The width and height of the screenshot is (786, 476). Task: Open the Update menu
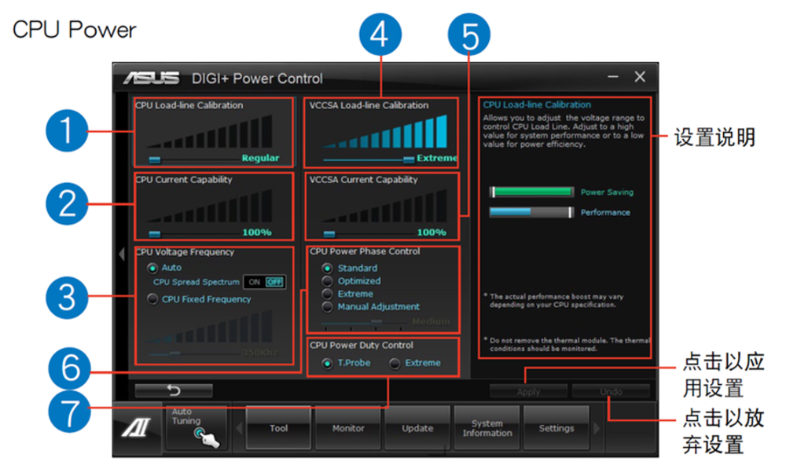(417, 428)
